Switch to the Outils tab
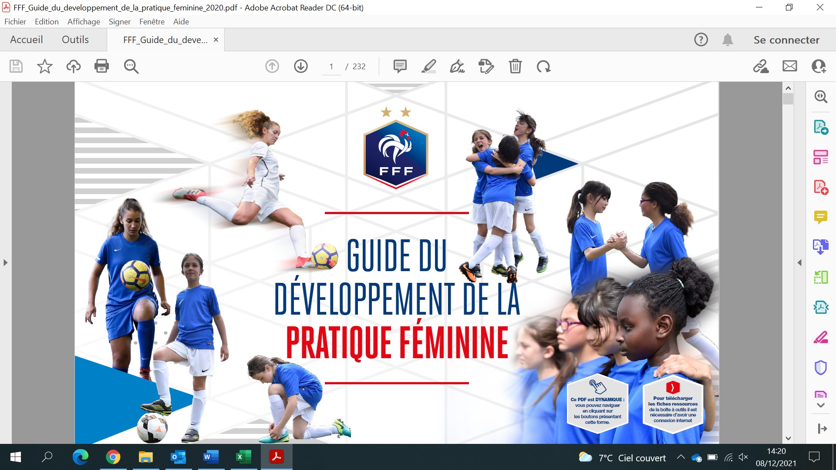This screenshot has width=836, height=470. click(75, 40)
